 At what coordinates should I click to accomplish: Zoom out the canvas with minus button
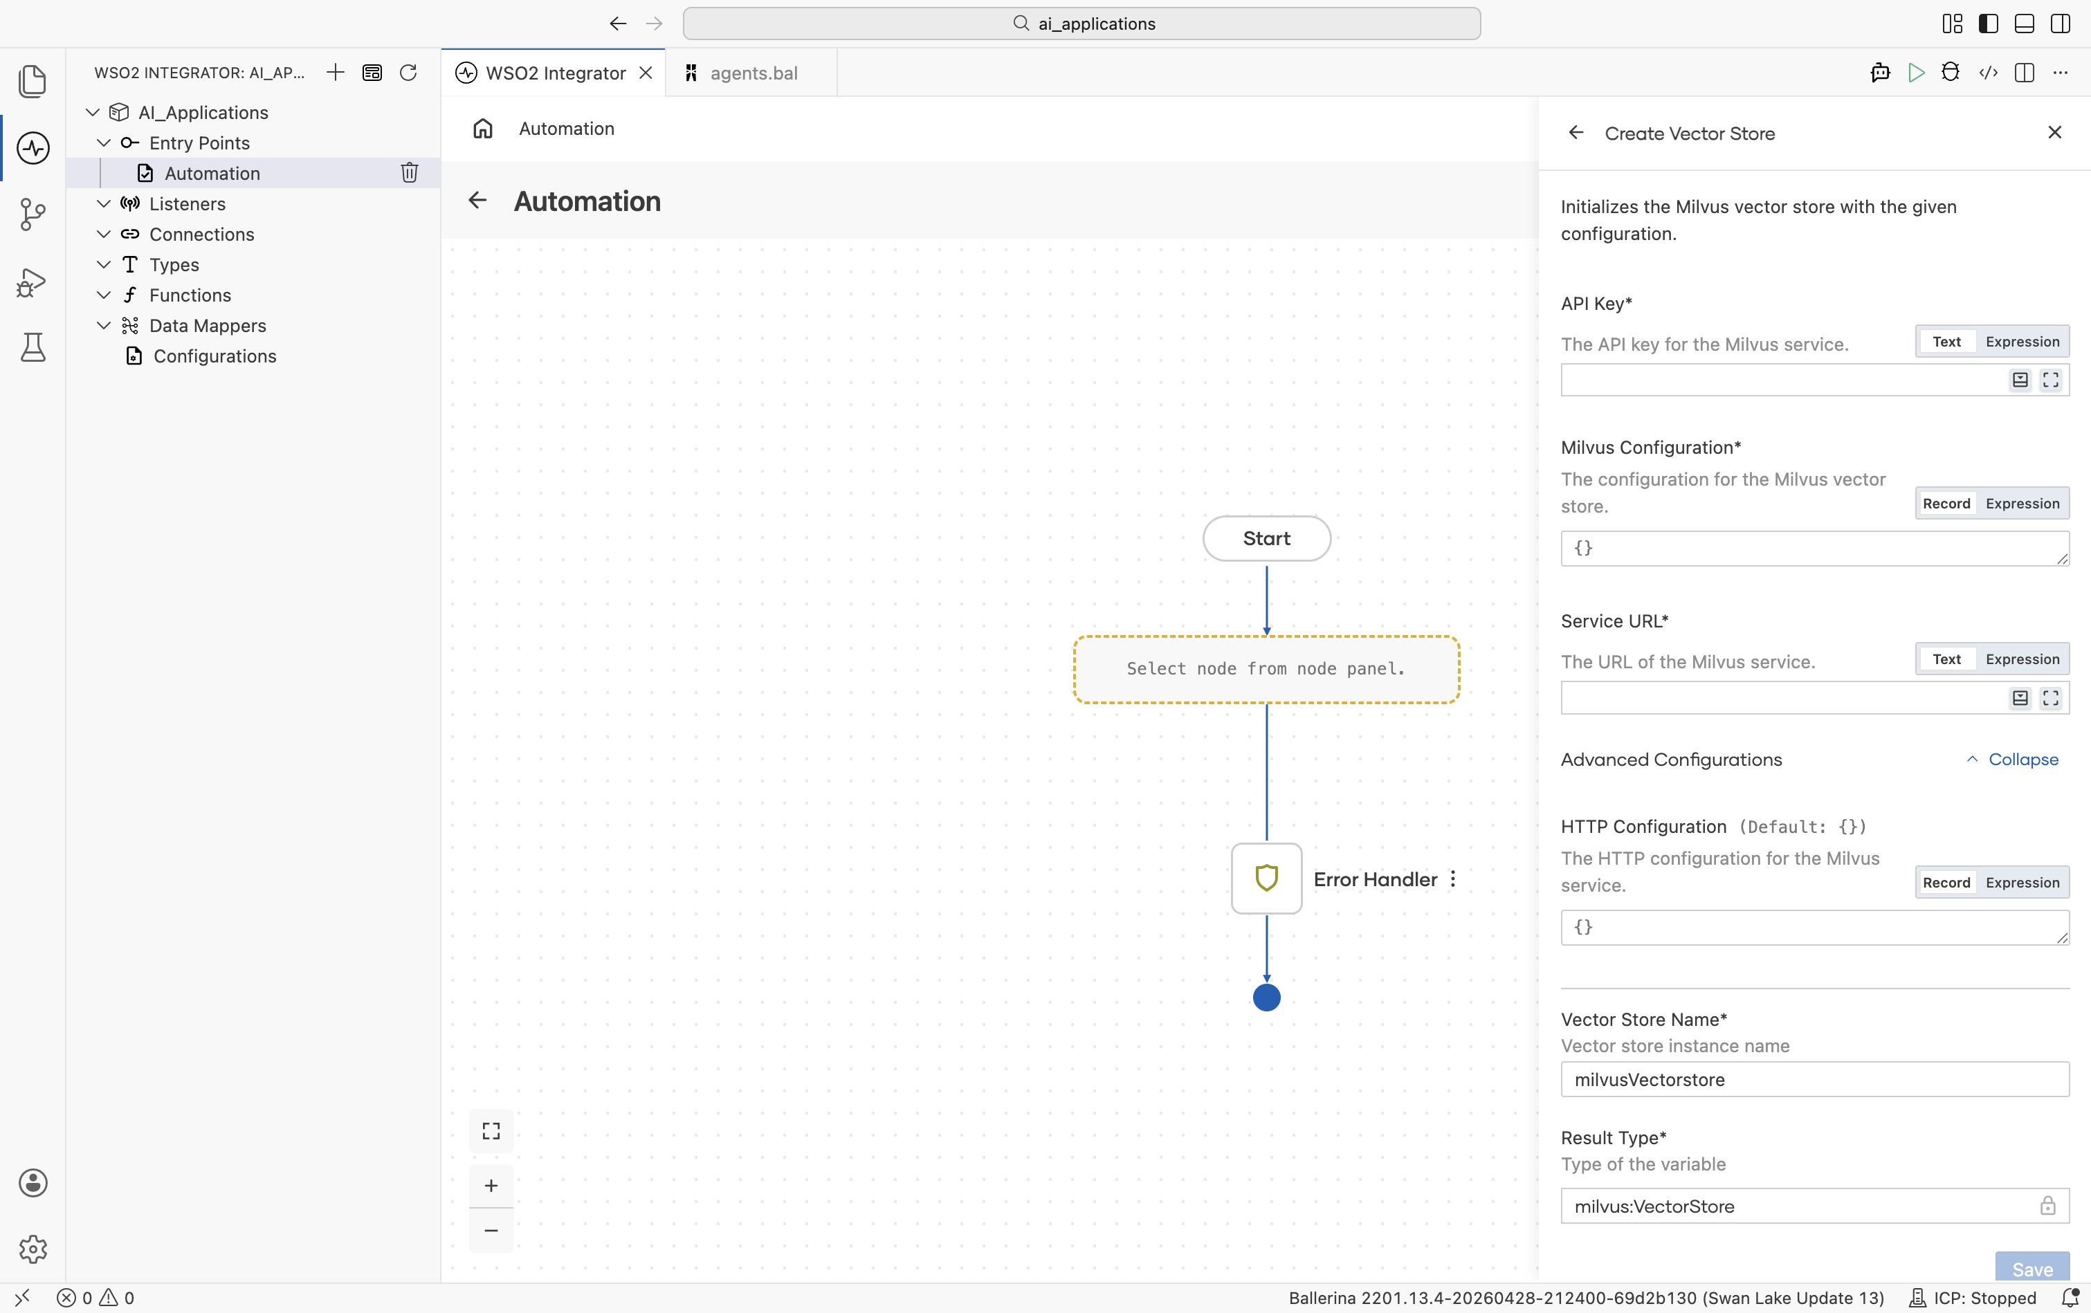tap(491, 1231)
